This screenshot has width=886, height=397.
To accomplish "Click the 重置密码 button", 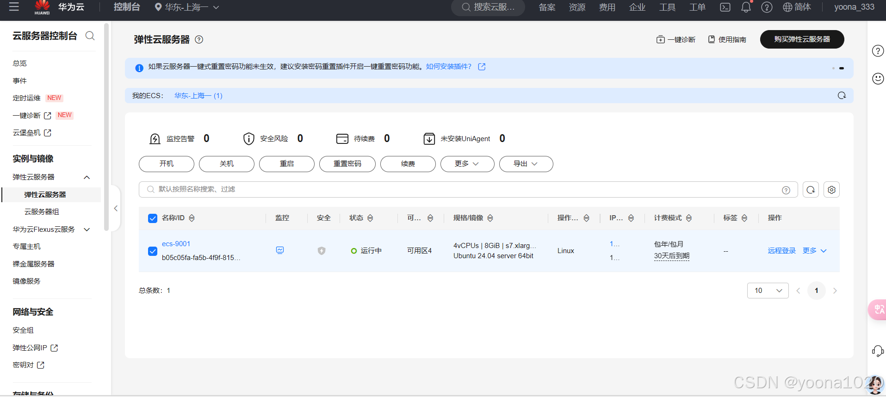I will (347, 164).
